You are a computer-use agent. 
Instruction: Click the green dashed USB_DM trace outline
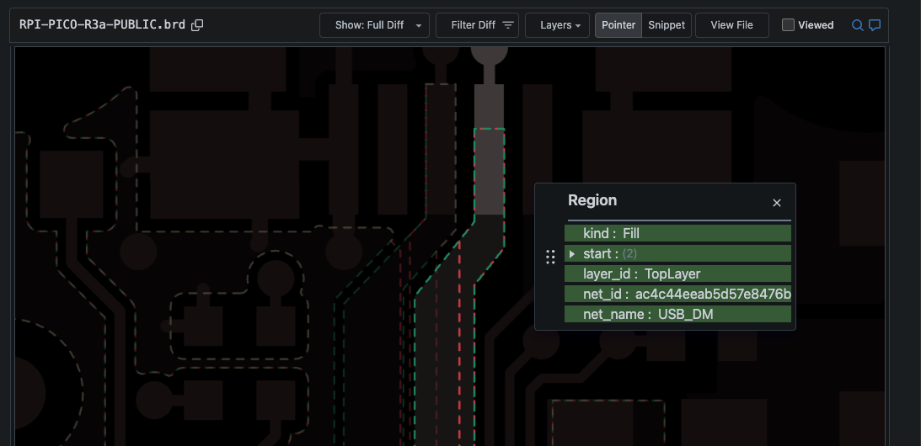pyautogui.click(x=505, y=185)
